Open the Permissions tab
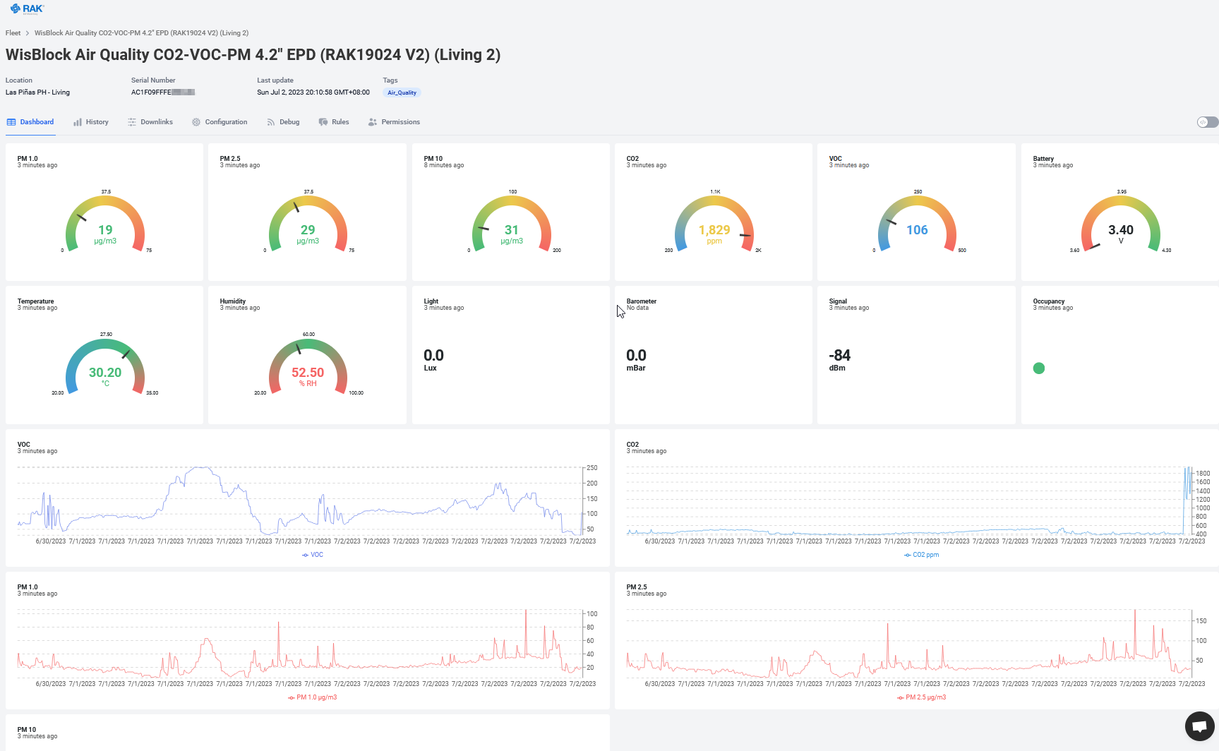Viewport: 1219px width, 751px height. coord(394,122)
